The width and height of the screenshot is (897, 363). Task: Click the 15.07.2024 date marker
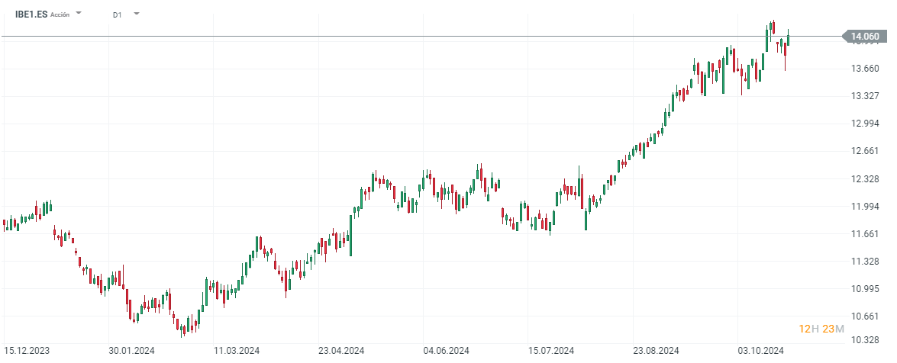tap(551, 351)
